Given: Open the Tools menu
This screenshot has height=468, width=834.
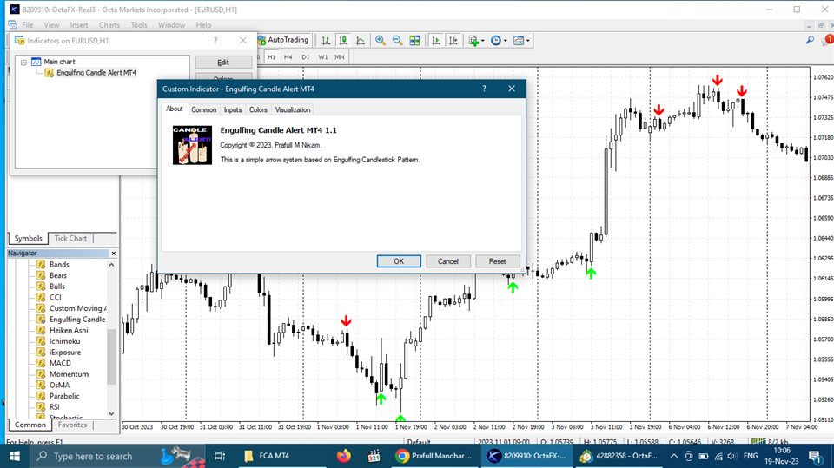Looking at the screenshot, I should [x=139, y=25].
